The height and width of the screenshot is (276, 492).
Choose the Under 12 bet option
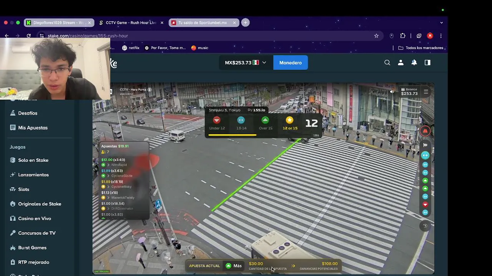click(x=217, y=123)
